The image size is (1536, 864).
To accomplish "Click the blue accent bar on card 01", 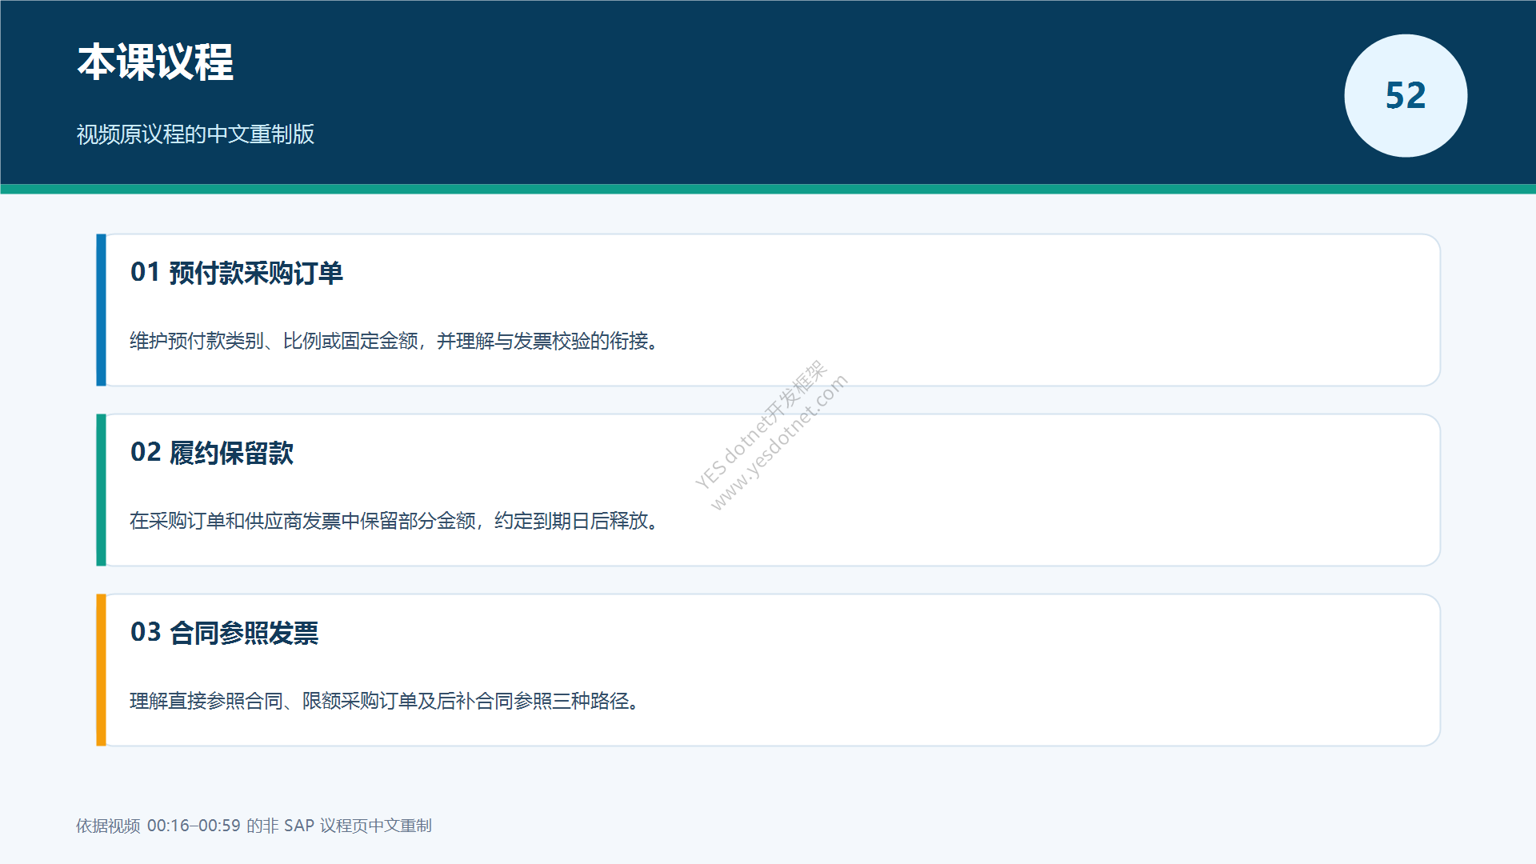I will coord(101,310).
